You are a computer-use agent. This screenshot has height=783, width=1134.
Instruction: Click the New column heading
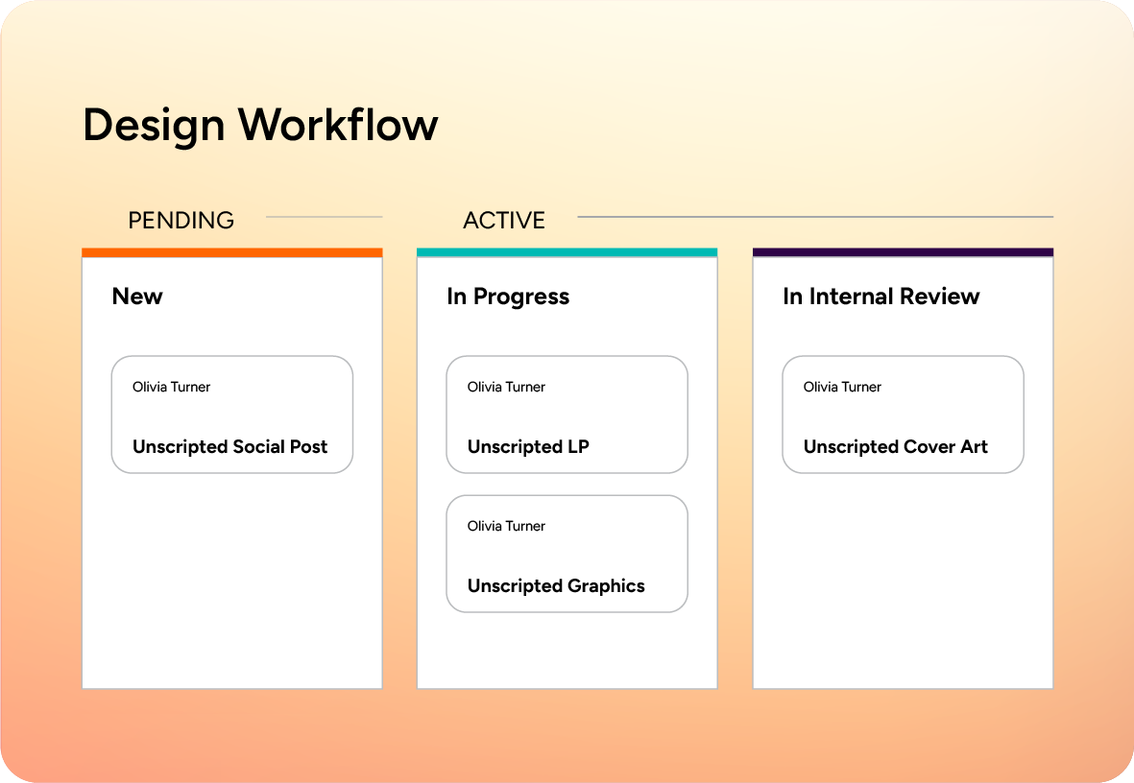point(137,297)
